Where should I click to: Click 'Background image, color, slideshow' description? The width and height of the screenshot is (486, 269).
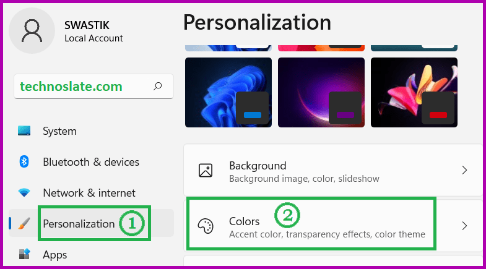click(x=304, y=179)
